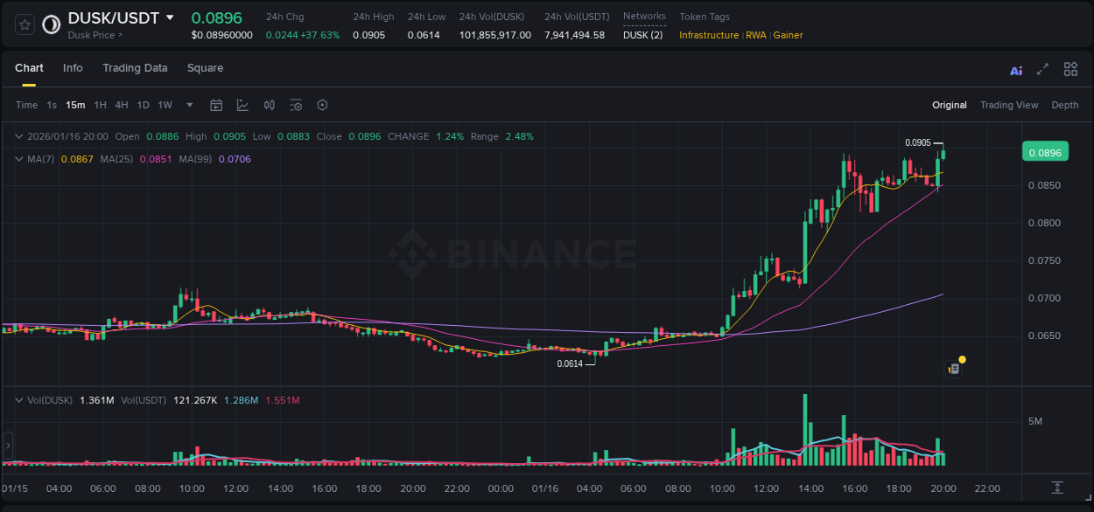Viewport: 1094px width, 512px height.
Task: Expand the Networks DUSK (2) dropdown
Action: click(644, 35)
